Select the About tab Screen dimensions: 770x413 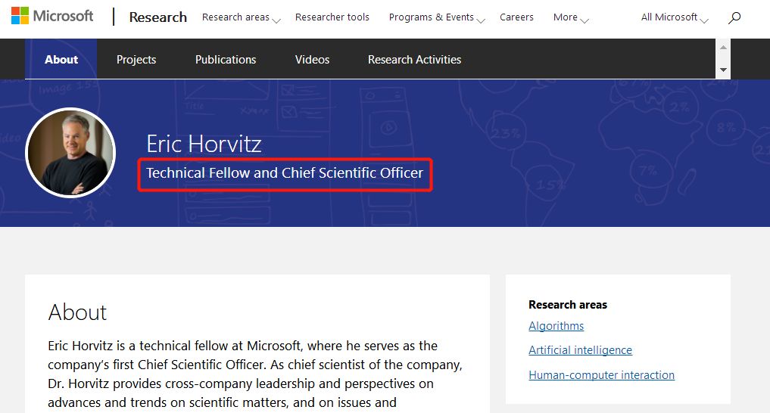[x=61, y=59]
